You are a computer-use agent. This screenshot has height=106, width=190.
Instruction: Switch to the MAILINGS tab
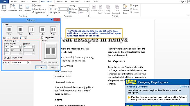(75, 1)
